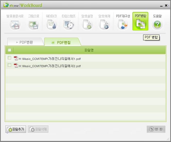Viewport: 171px width, 142px height.
Task: Select the PDF병합 merge tool
Action: tap(140, 21)
